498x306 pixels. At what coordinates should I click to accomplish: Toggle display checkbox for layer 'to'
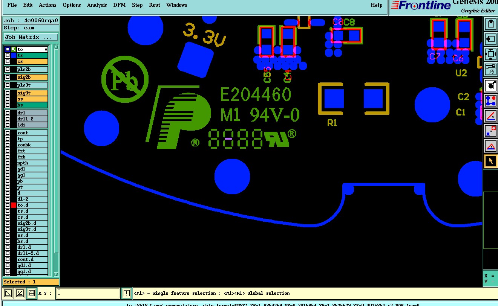[x=7, y=49]
